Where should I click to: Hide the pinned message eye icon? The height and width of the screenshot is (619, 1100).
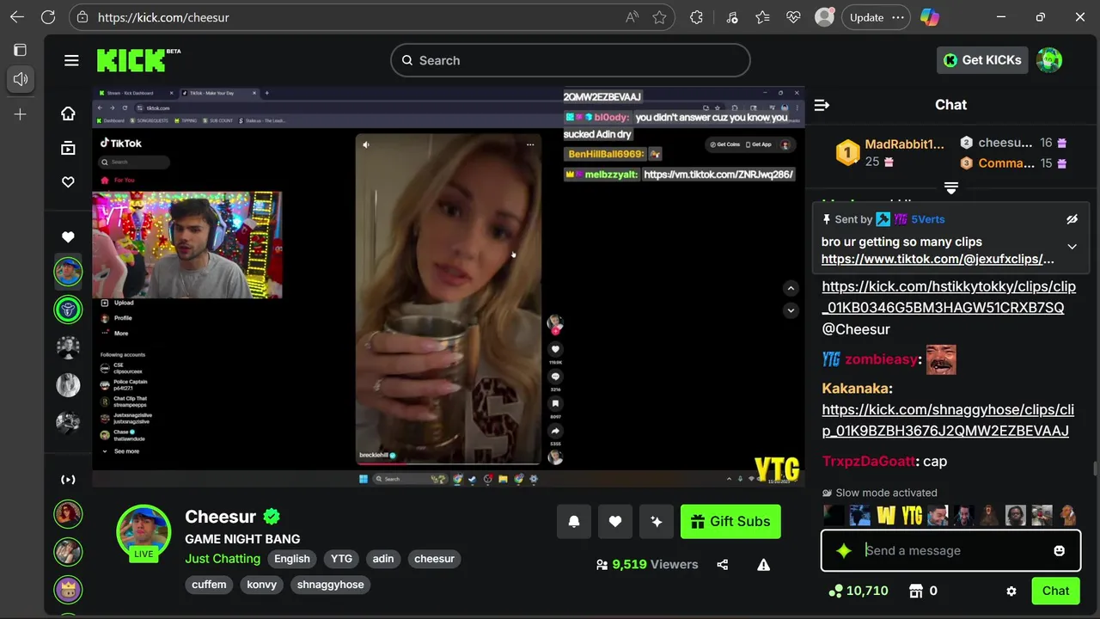click(x=1072, y=219)
